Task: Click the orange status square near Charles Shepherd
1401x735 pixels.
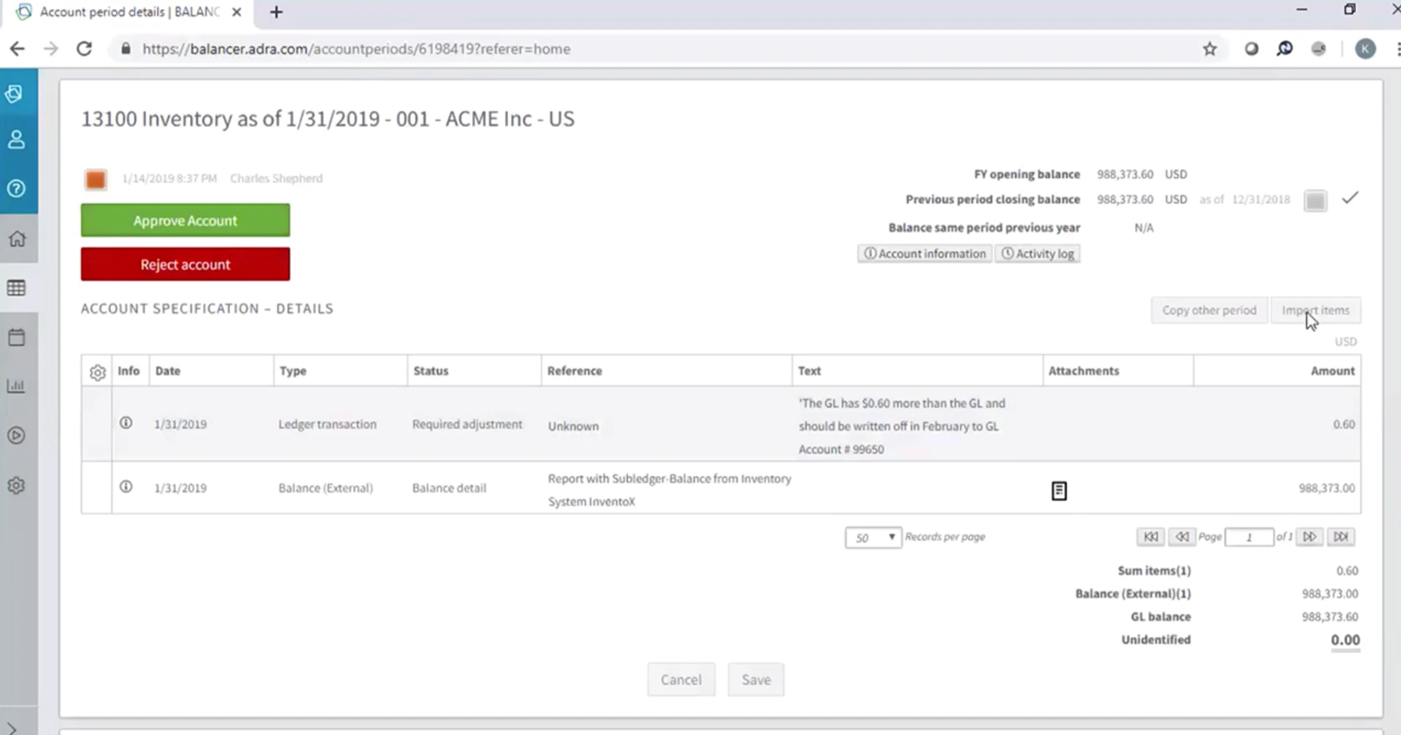Action: (x=95, y=179)
